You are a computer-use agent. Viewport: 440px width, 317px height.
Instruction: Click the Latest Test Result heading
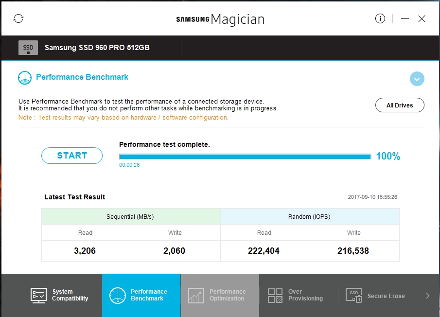[75, 197]
